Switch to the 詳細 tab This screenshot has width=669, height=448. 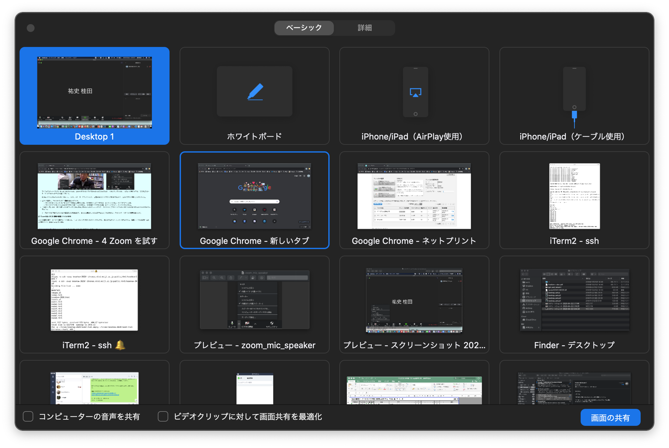point(364,28)
